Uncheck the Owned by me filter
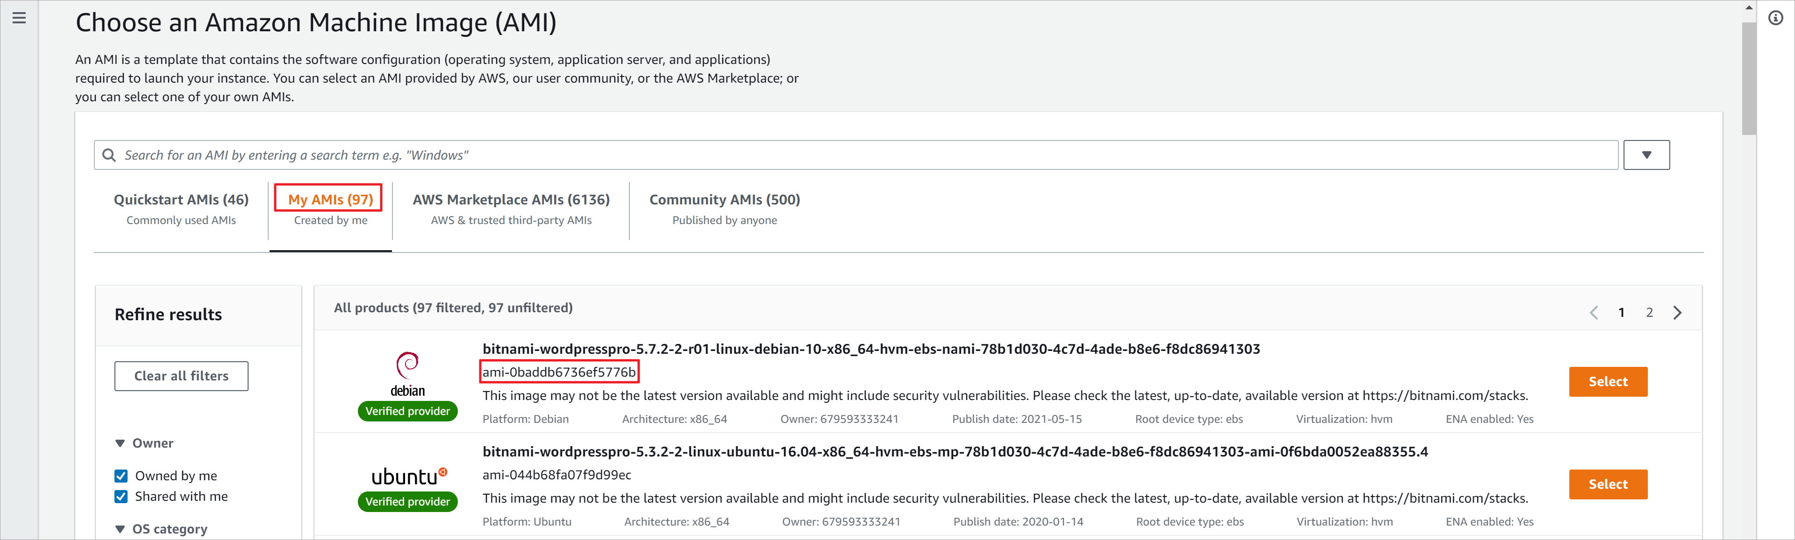 click(x=121, y=475)
